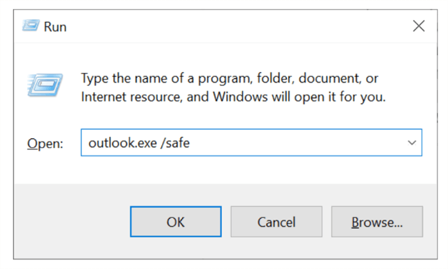
Task: Click the word Windows in the description
Action: point(240,97)
